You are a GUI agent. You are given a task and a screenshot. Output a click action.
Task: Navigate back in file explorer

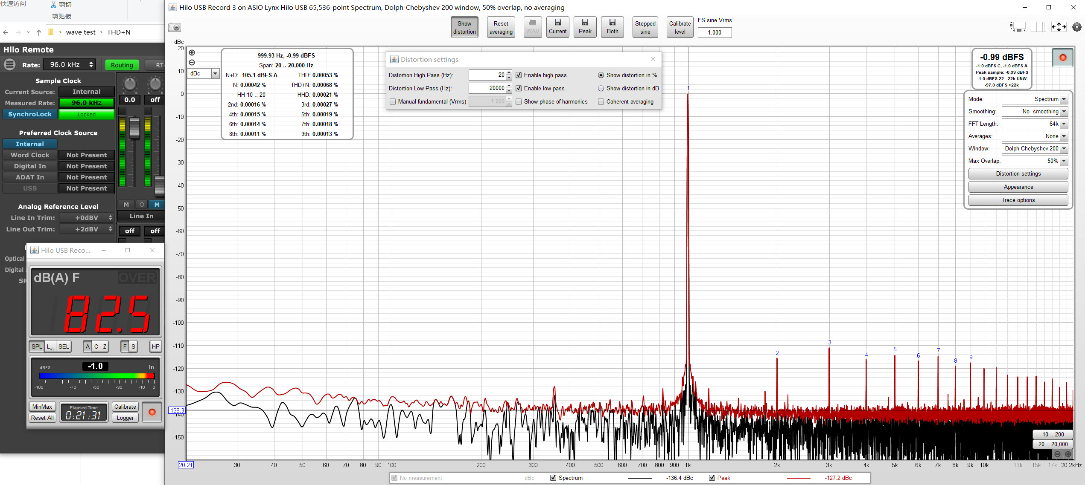(6, 32)
